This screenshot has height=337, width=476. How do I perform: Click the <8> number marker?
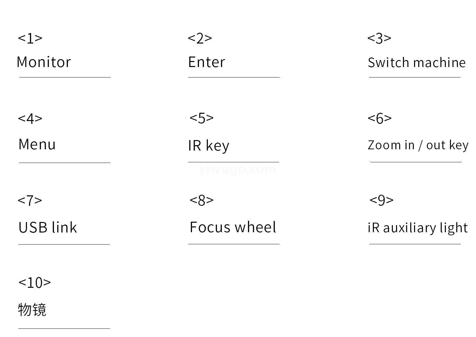pos(202,200)
